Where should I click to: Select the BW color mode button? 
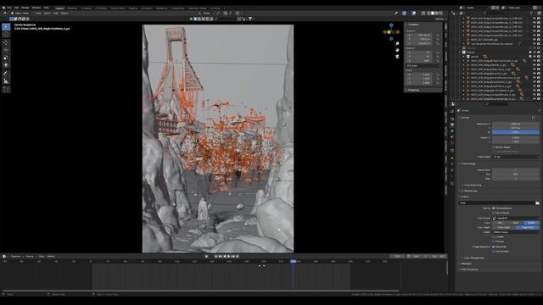pyautogui.click(x=500, y=223)
